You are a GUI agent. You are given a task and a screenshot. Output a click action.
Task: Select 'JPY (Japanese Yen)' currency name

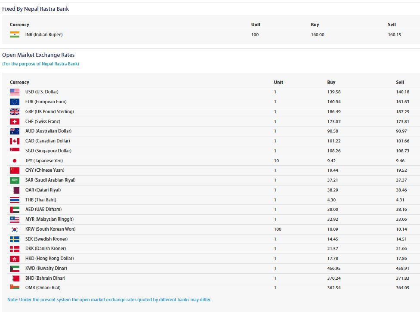(x=44, y=161)
